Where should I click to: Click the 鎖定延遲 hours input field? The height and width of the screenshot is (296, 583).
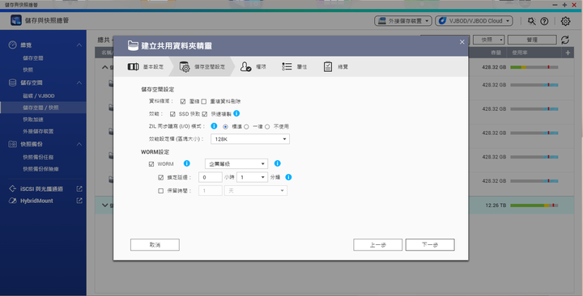(x=211, y=178)
